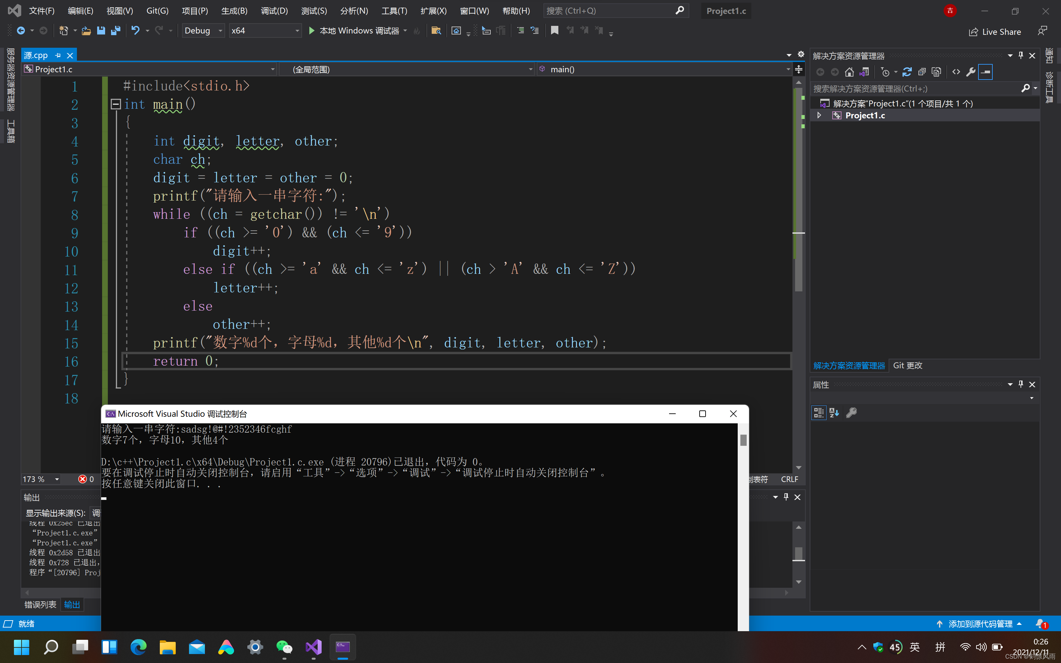Click the alphabetical sort icon in Properties panel
The image size is (1061, 663).
[834, 413]
